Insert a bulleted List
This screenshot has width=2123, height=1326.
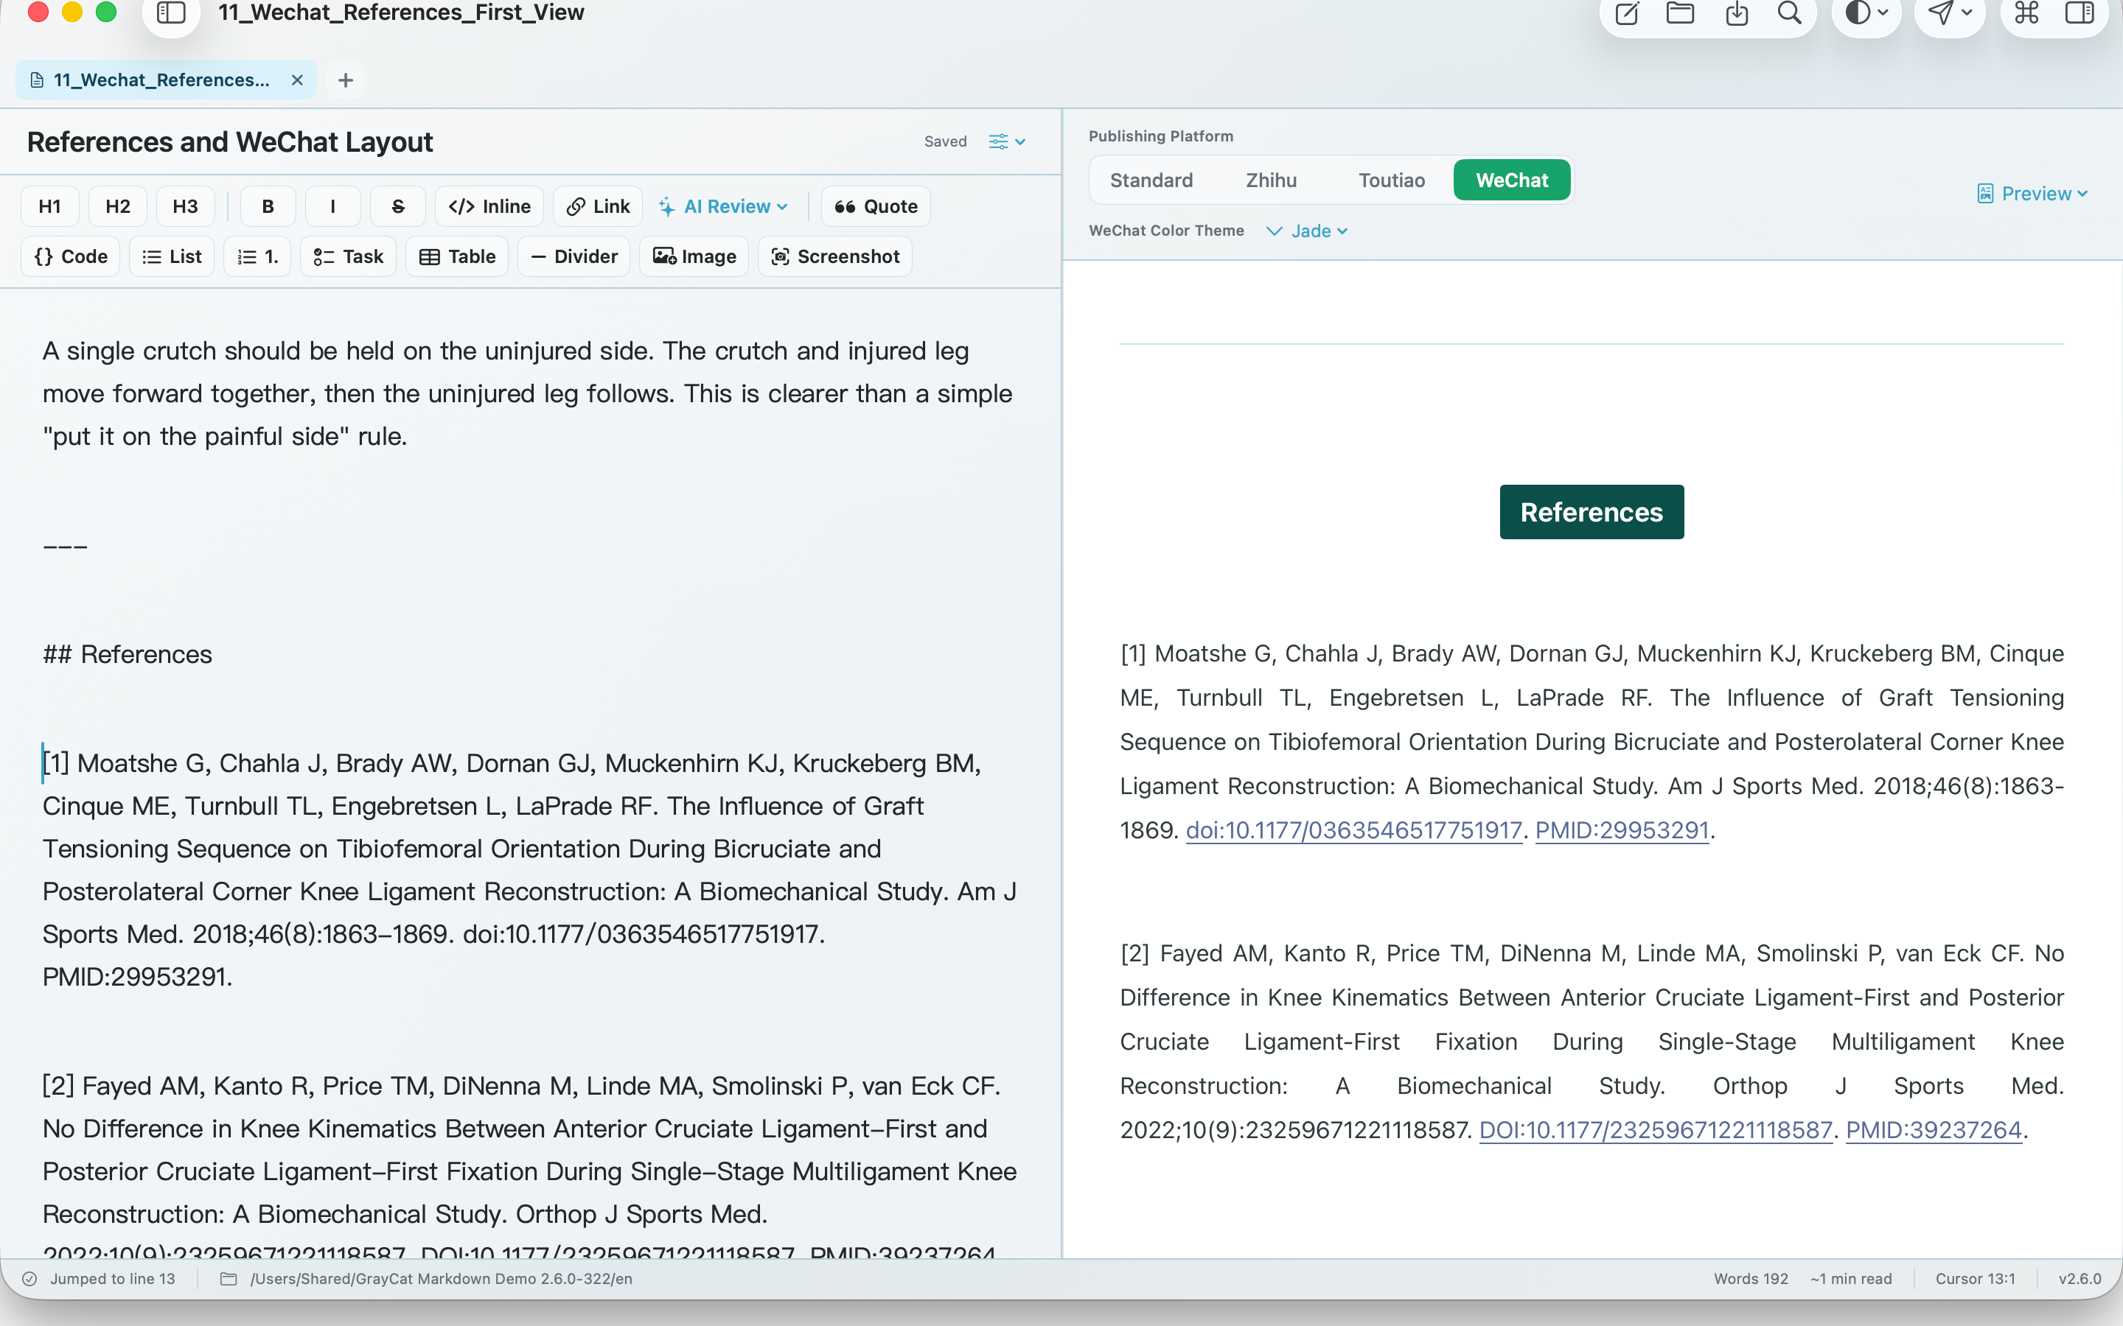[172, 256]
